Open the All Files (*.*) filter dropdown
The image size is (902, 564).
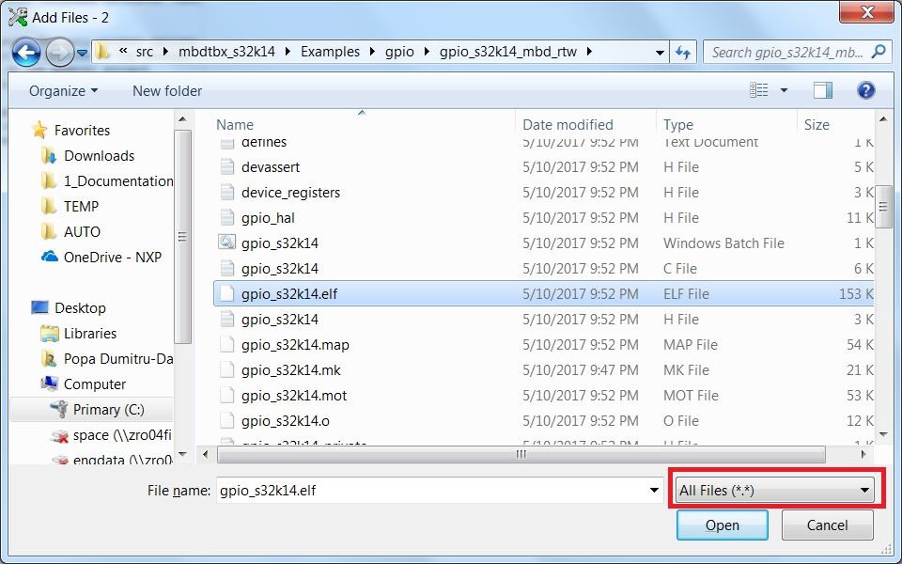[774, 491]
